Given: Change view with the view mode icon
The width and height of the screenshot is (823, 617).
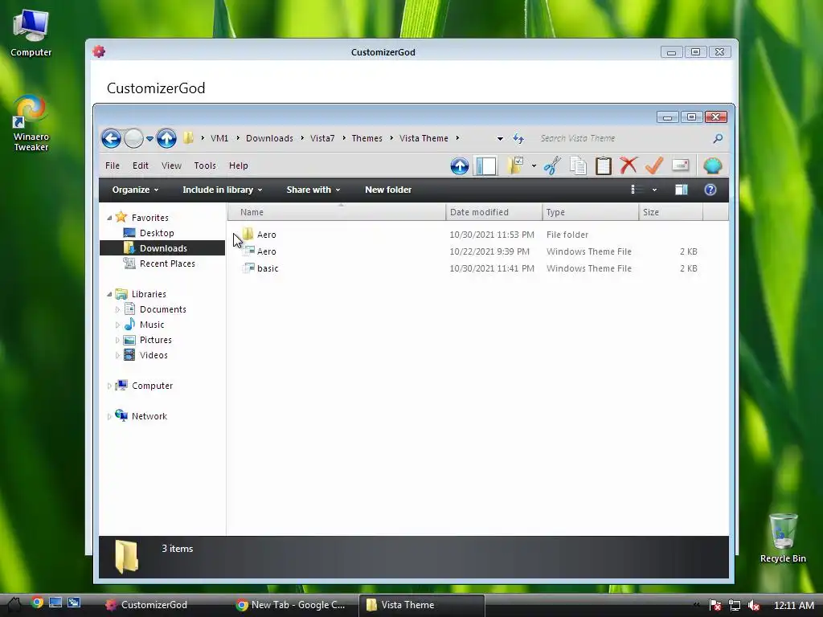Looking at the screenshot, I should 633,190.
